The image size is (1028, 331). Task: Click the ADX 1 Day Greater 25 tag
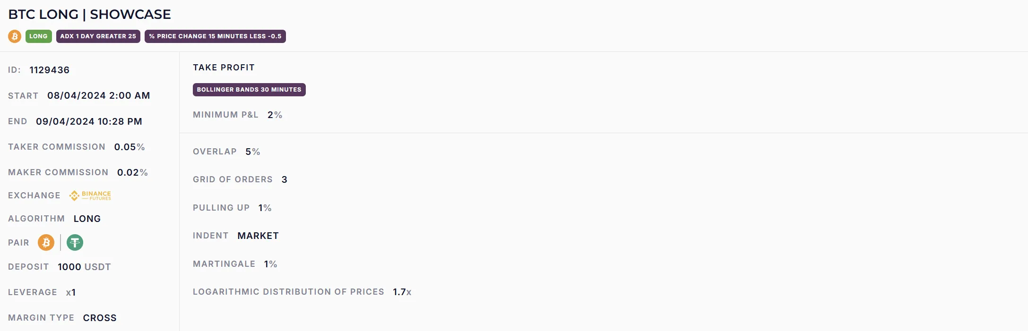[98, 36]
